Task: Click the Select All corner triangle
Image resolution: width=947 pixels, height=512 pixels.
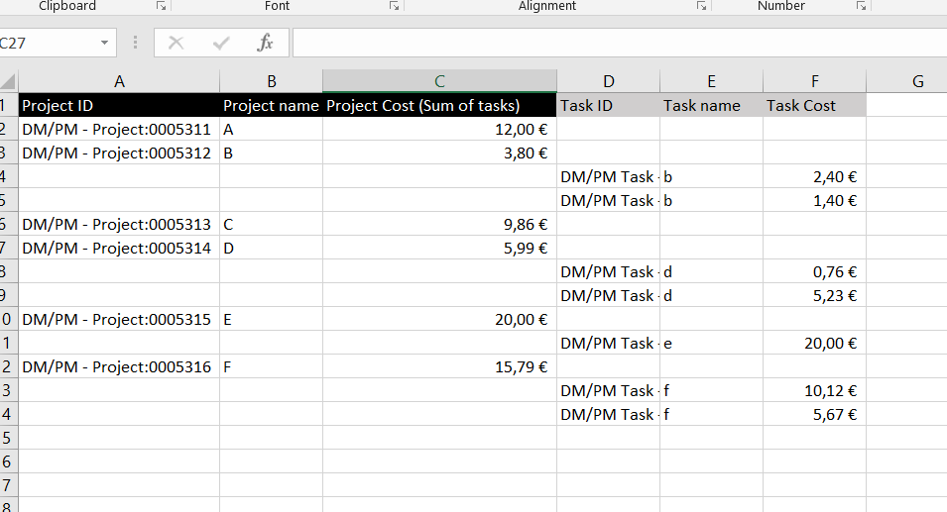Action: point(8,81)
